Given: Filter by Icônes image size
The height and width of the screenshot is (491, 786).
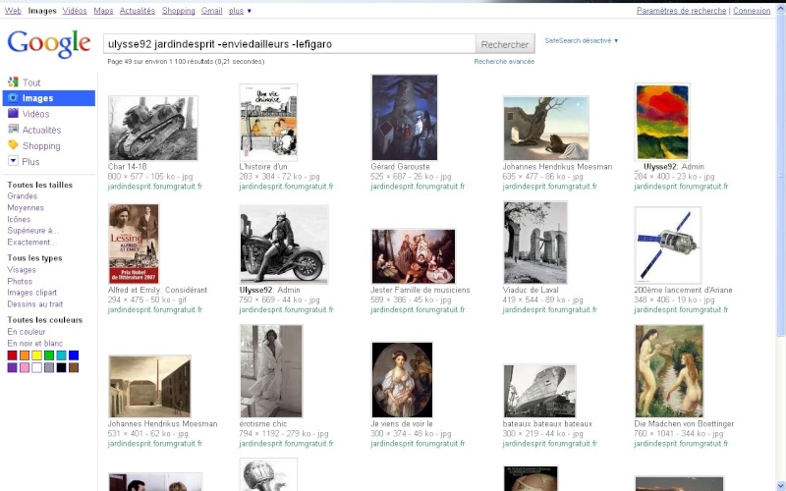Looking at the screenshot, I should pyautogui.click(x=19, y=219).
